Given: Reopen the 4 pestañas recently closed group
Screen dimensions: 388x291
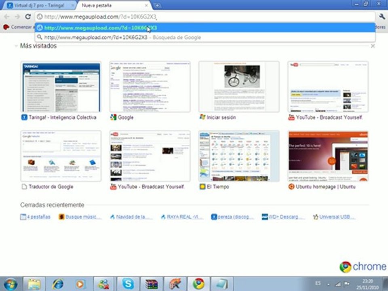Looking at the screenshot, I should (x=36, y=217).
